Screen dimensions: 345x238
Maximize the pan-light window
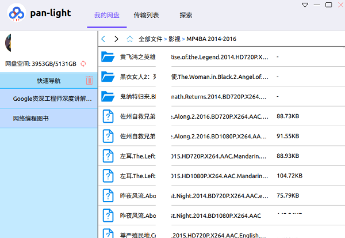329,5
